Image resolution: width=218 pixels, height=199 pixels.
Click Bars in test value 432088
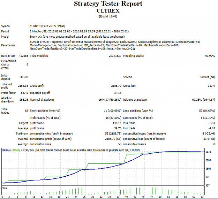(x=23, y=56)
